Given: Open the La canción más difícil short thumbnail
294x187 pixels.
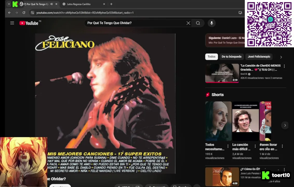Looking at the screenshot, I should [245, 121].
